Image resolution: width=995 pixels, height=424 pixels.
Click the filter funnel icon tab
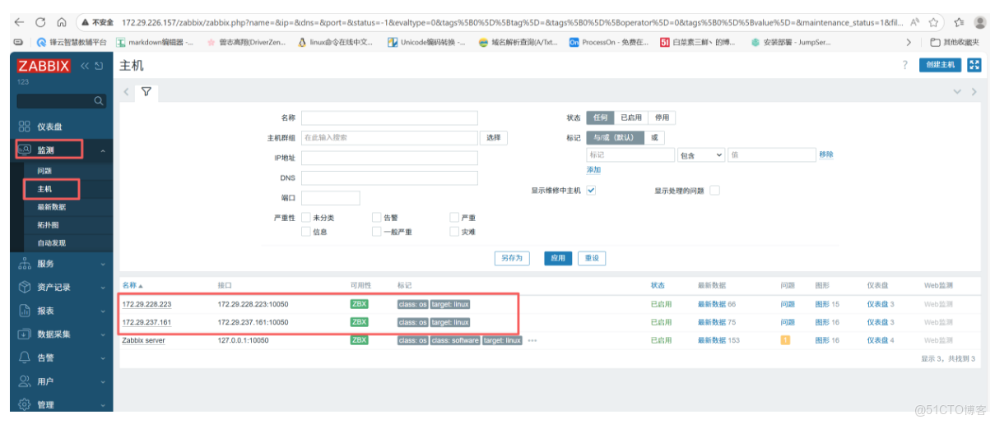coord(146,91)
